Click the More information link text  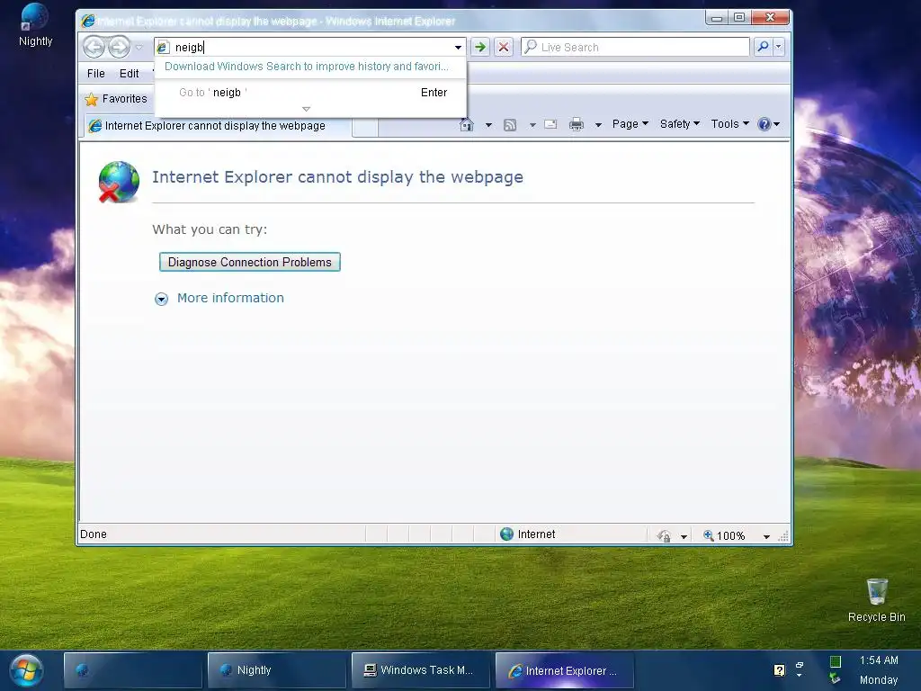click(230, 298)
